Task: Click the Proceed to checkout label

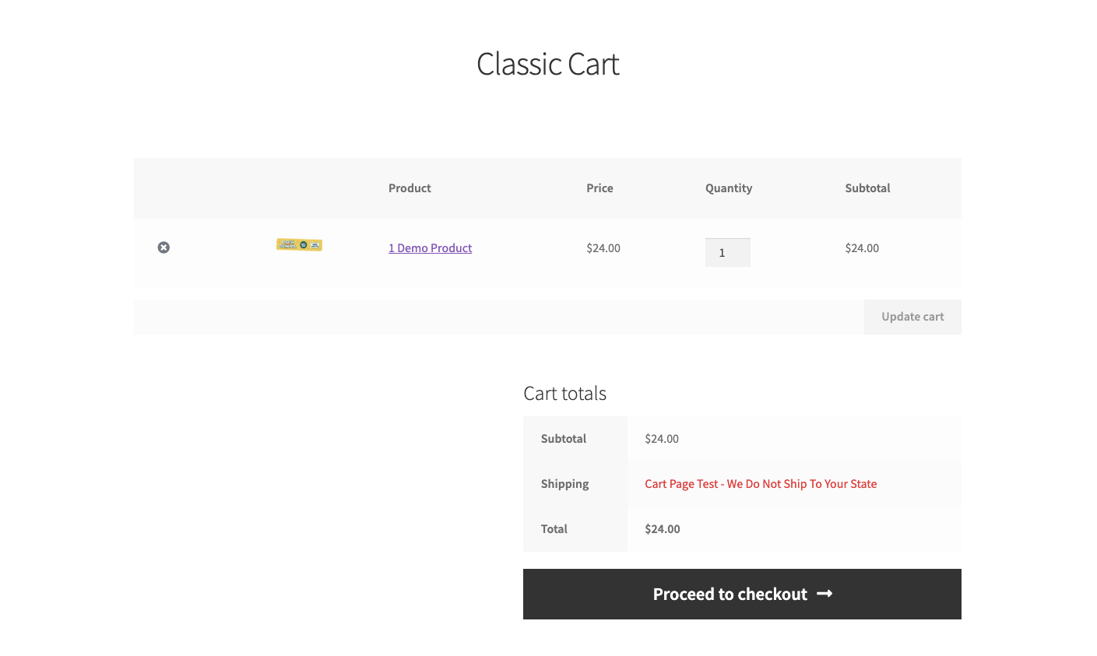Action: tap(730, 595)
